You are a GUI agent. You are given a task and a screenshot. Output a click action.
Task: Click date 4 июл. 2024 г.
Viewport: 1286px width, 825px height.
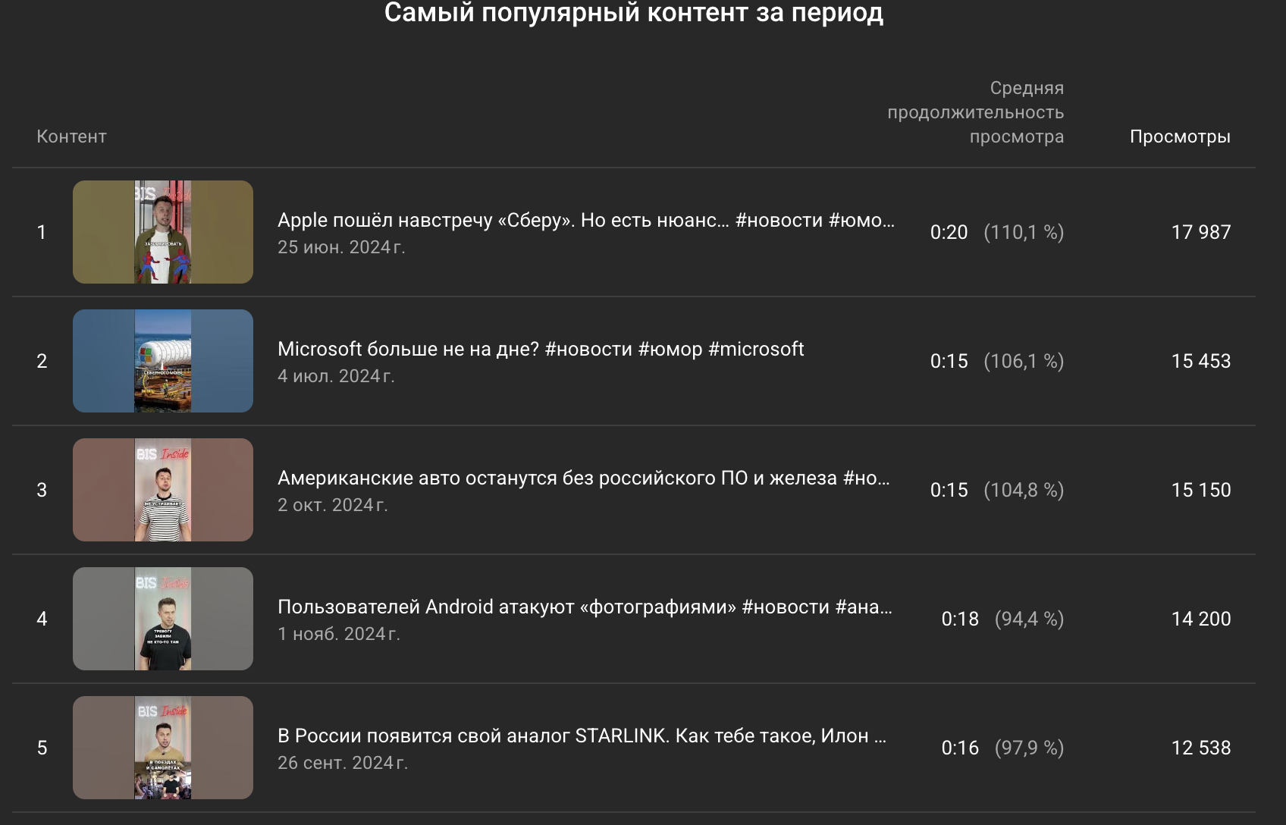coord(336,376)
